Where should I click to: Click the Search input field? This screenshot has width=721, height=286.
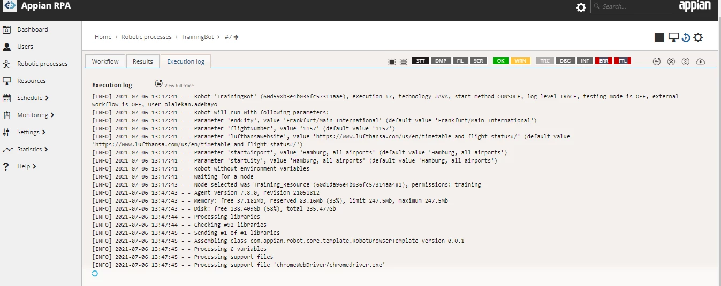tap(632, 6)
